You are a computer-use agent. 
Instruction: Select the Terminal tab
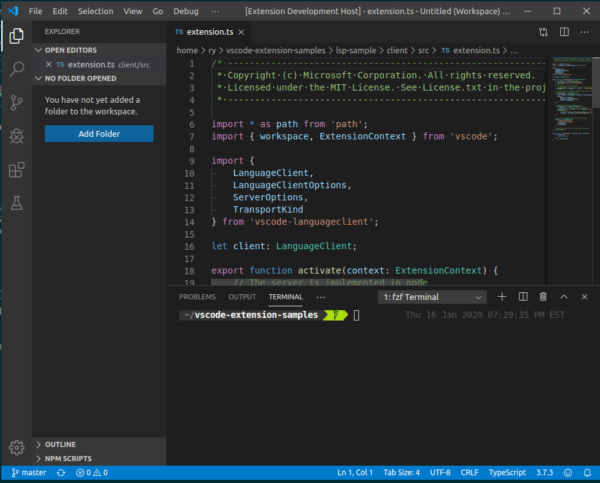click(285, 297)
